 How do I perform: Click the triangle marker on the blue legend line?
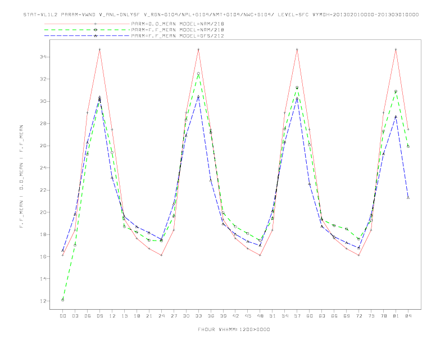click(x=96, y=36)
